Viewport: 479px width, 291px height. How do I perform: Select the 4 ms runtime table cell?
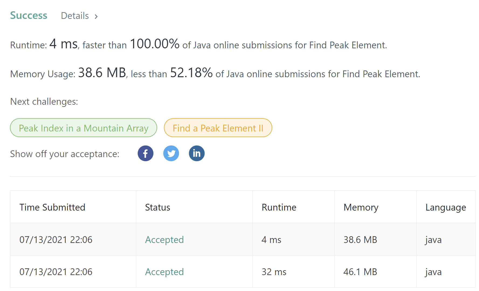point(271,240)
